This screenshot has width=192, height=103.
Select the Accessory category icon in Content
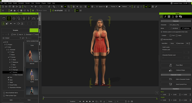[x=24, y=18]
